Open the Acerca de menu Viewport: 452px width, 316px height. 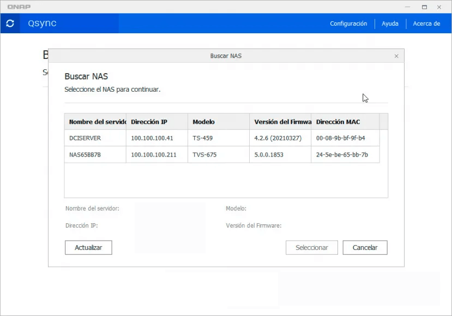pos(426,23)
